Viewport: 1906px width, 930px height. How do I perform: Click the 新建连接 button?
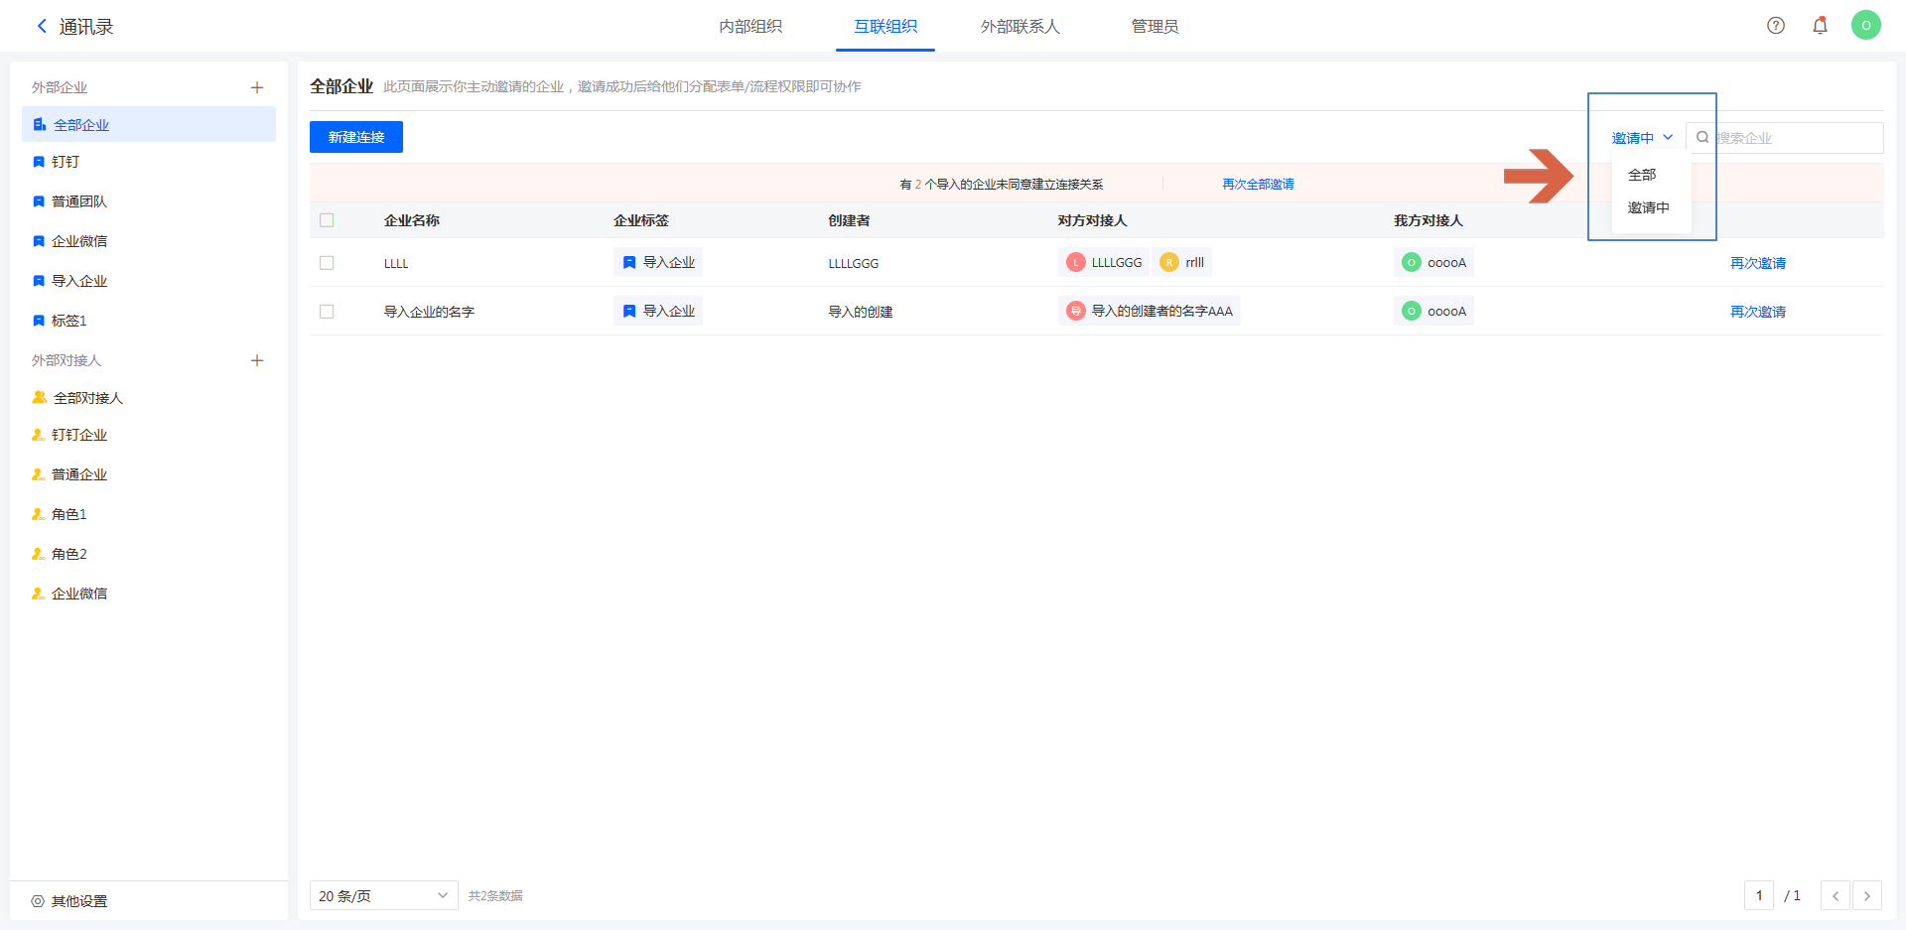pos(355,137)
